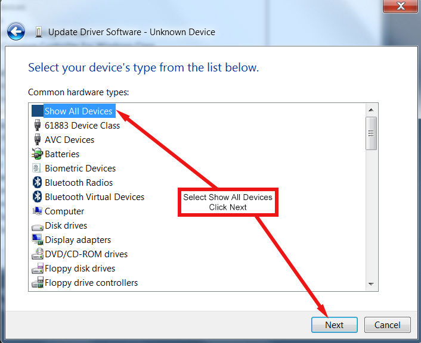Click the back arrow button
Screen dimensions: 421x343
coord(16,32)
